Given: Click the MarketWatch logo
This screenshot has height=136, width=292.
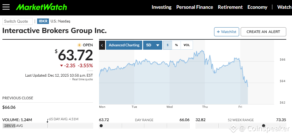Looking at the screenshot, I should [x=41, y=7].
